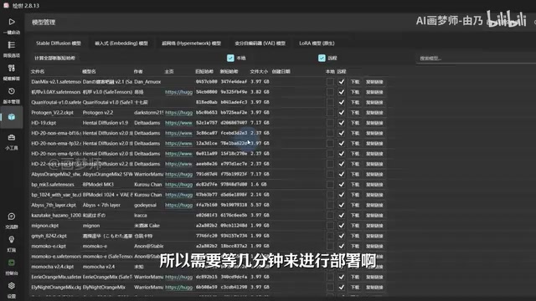Click the lightbulb icon in sidebar
Image resolution: width=536 pixels, height=301 pixels.
coord(12,240)
